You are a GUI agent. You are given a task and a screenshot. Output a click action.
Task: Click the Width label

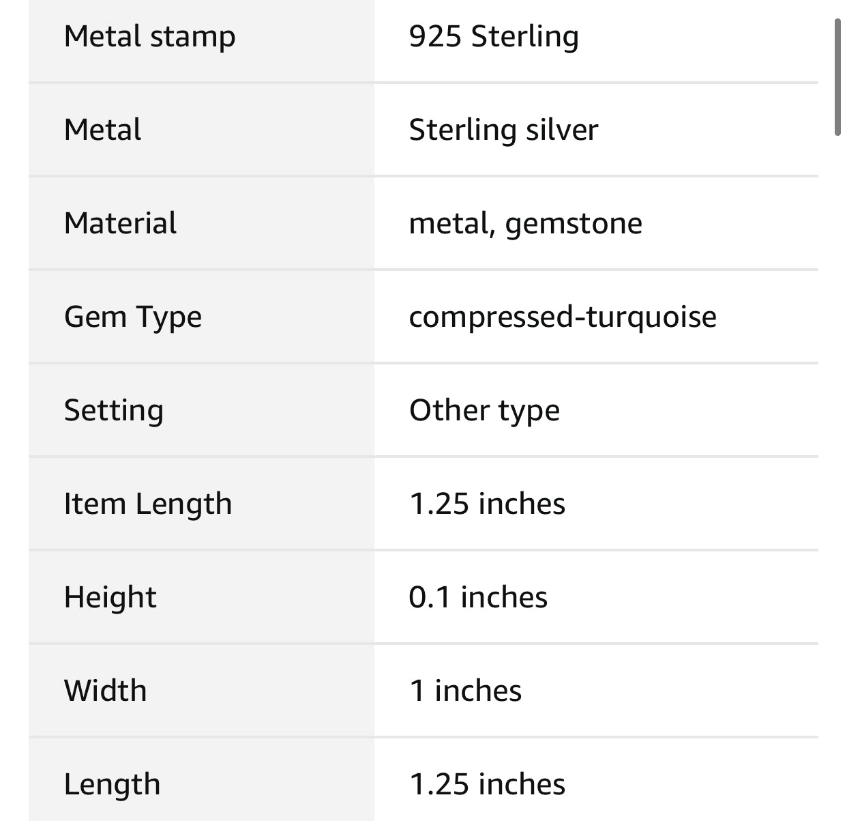coord(105,691)
